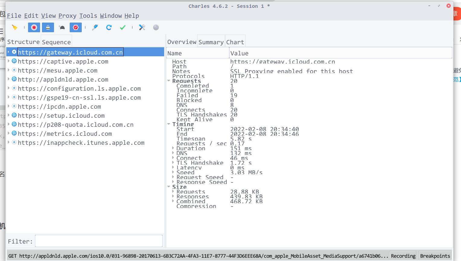Expand the gspe19-cn-ssl.ls.apple.com node
Viewport: 461px width, 261px height.
pos(8,97)
